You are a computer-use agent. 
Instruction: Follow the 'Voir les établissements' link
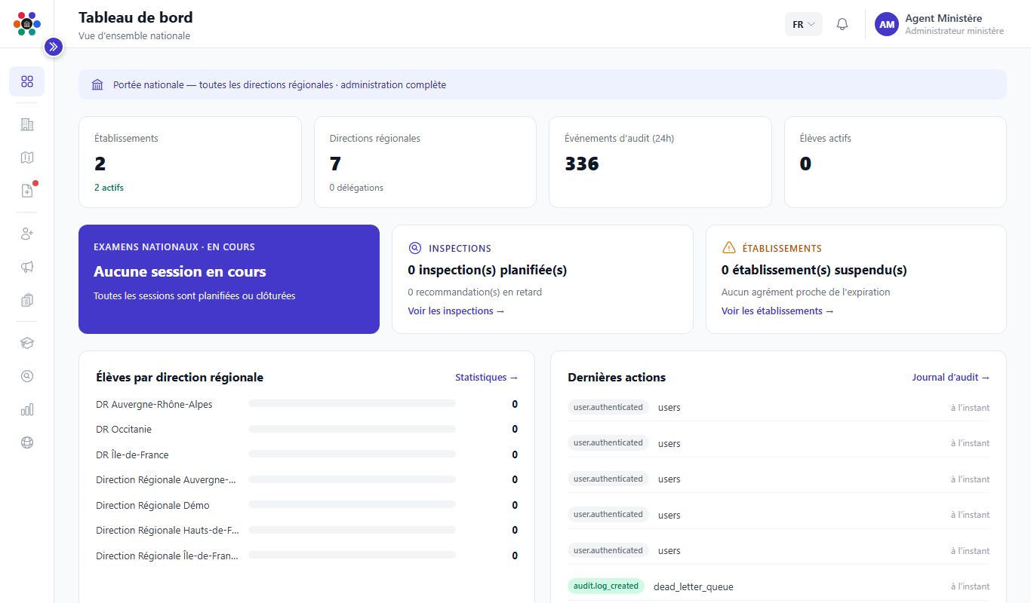pos(778,311)
